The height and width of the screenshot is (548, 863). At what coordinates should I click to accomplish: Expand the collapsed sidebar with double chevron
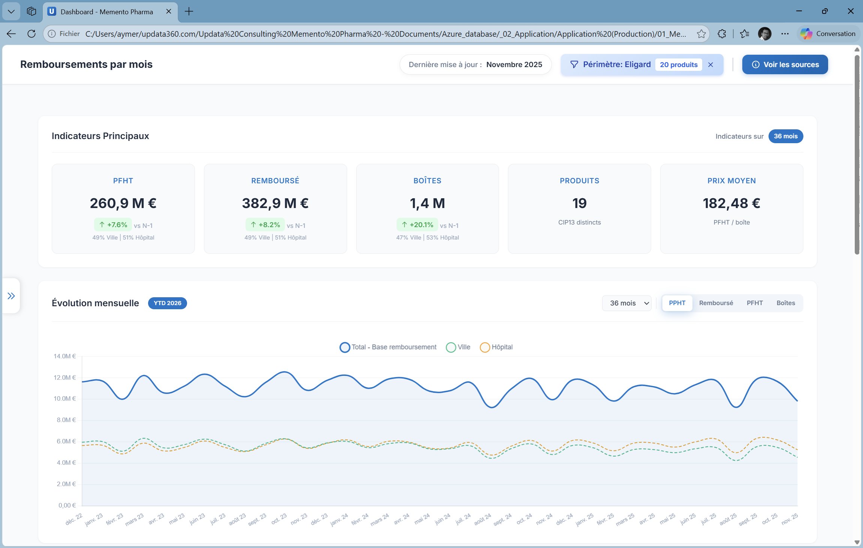pyautogui.click(x=11, y=296)
